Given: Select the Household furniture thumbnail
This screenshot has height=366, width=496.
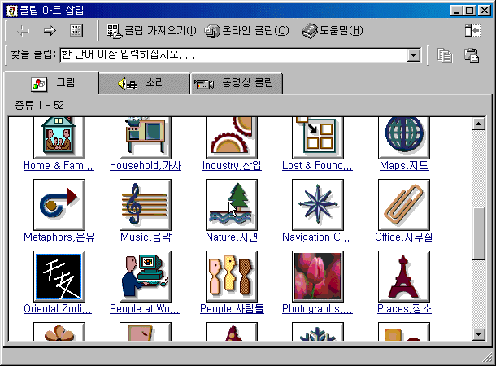Looking at the screenshot, I should coord(146,137).
